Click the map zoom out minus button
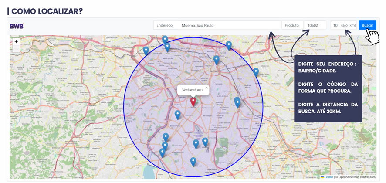386x183 pixels. coord(16,49)
